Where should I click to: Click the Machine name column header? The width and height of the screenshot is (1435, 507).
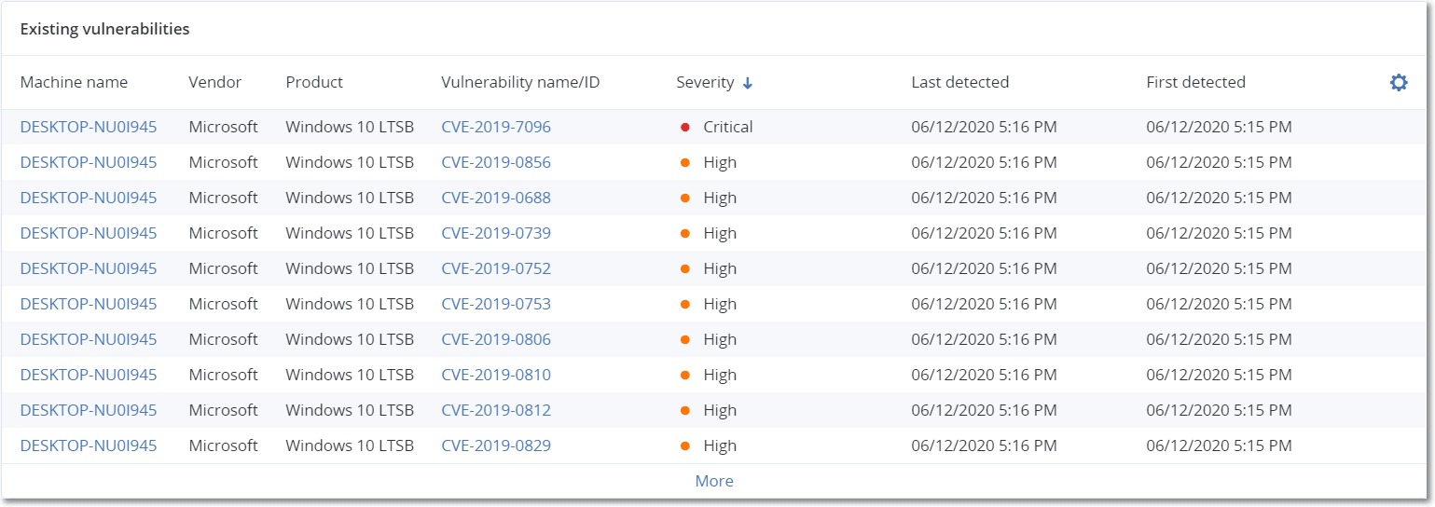(x=74, y=82)
